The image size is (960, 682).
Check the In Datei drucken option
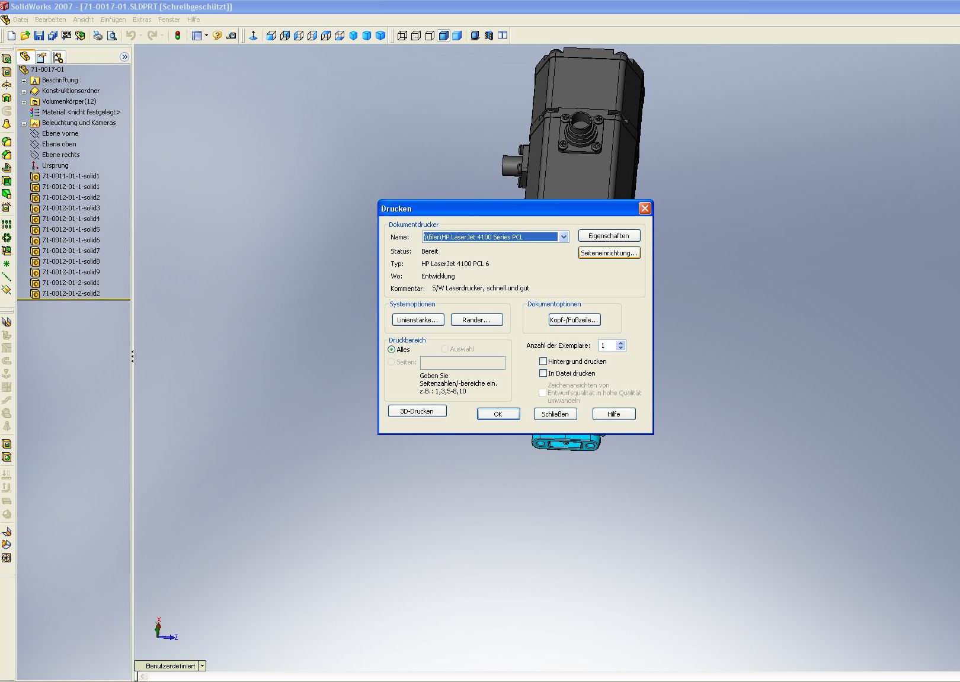point(543,373)
